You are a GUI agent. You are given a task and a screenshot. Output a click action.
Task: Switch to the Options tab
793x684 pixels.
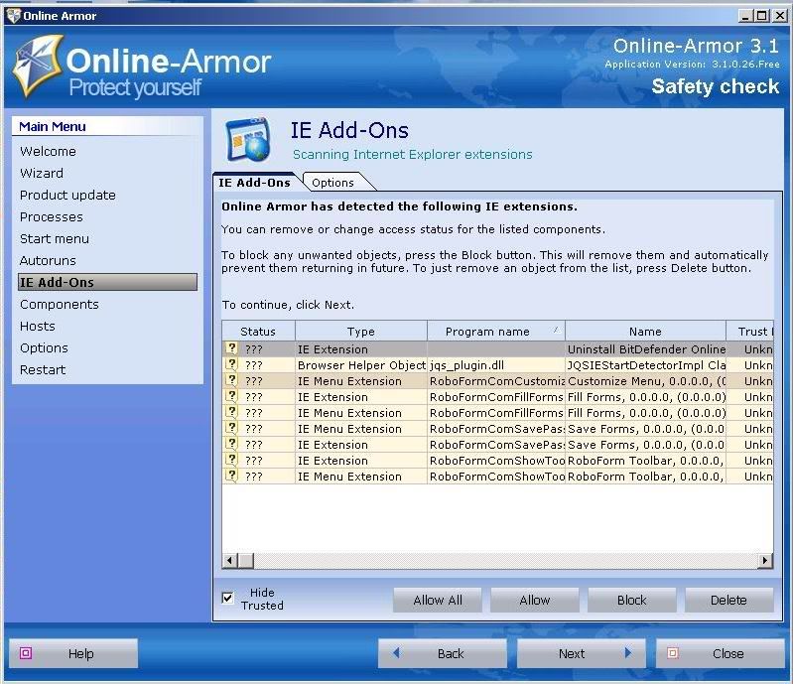(x=332, y=183)
